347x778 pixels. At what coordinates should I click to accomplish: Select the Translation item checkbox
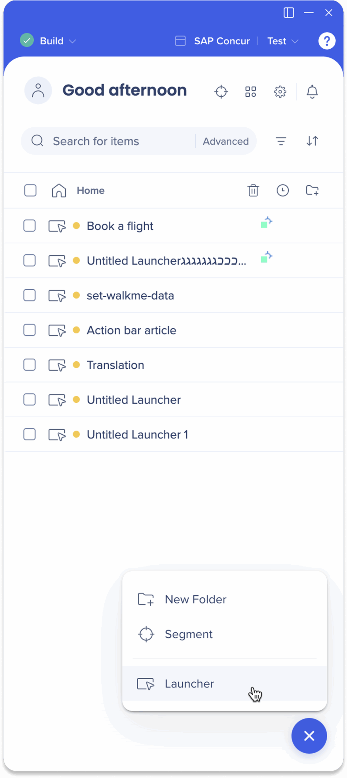click(30, 365)
